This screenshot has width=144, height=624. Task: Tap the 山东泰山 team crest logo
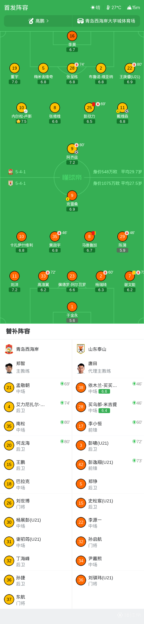(81, 349)
